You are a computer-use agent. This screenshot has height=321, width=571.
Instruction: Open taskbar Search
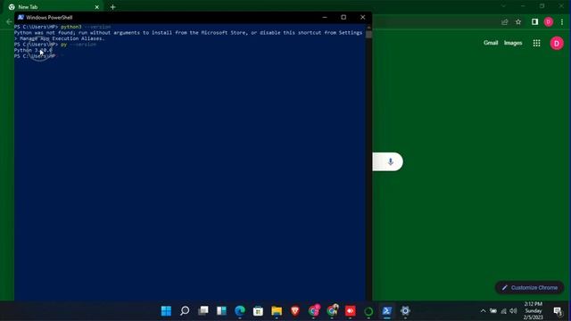(x=185, y=311)
